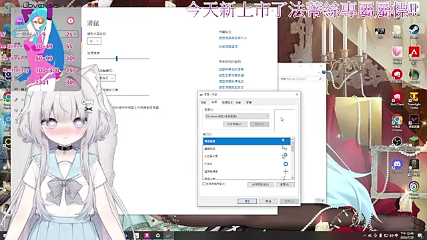Image resolution: width=427 pixels, height=240 pixels.
Task: Open the 指標設定 (Pointer Options) tab
Action: (x=227, y=103)
